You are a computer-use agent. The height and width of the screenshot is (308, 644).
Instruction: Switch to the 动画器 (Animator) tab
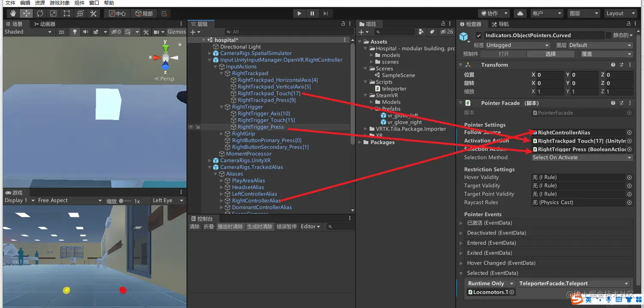coord(45,24)
